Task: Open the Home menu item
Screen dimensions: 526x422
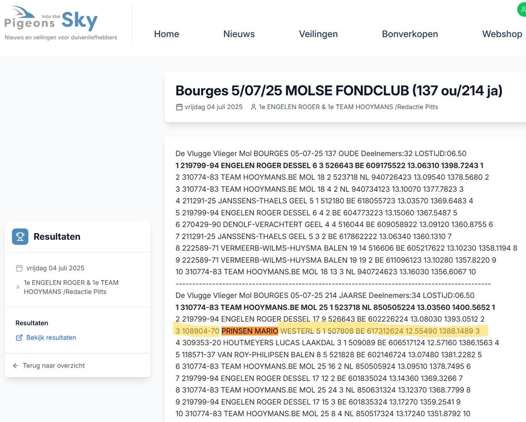Action: click(167, 34)
